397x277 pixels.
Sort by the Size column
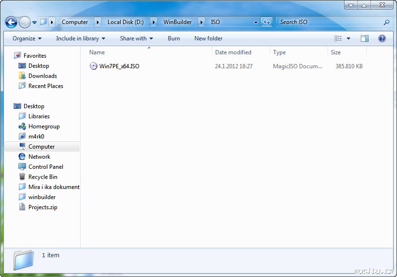click(x=335, y=52)
